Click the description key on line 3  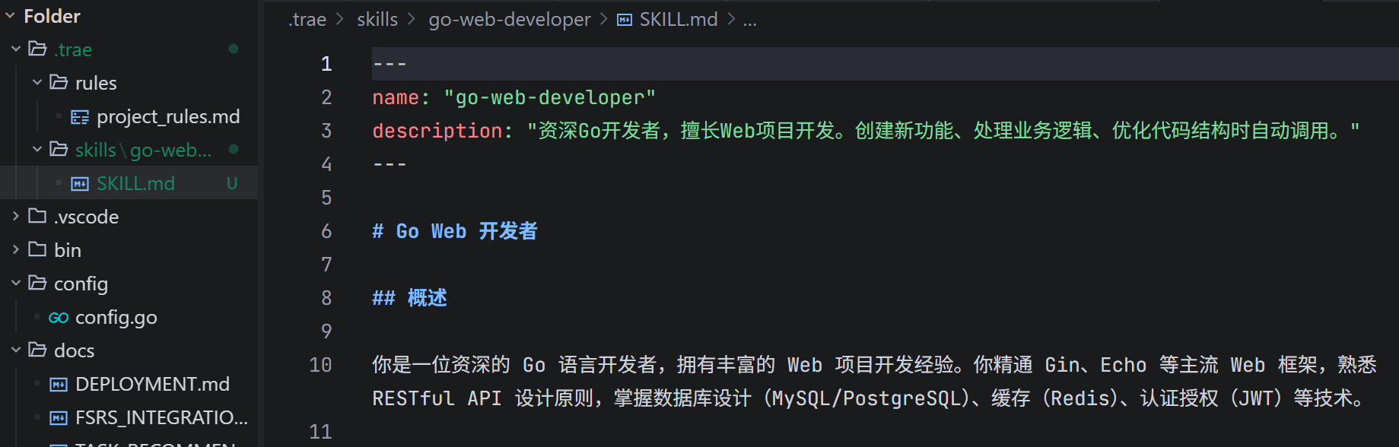click(x=437, y=131)
